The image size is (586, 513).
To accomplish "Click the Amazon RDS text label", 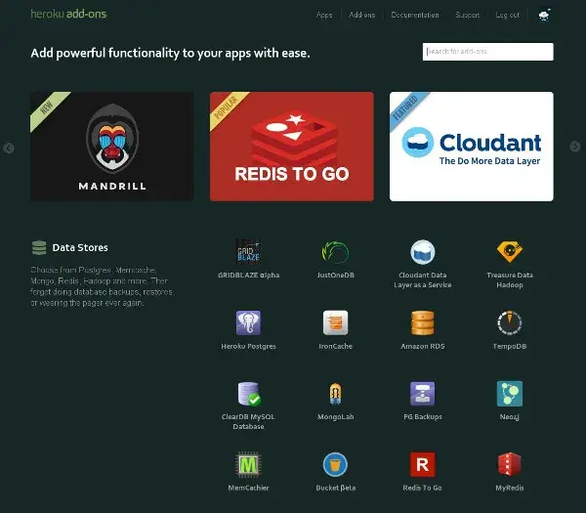I will click(423, 346).
